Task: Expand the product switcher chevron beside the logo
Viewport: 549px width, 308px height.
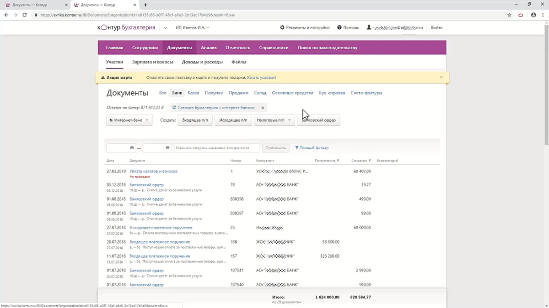Action: [165, 28]
